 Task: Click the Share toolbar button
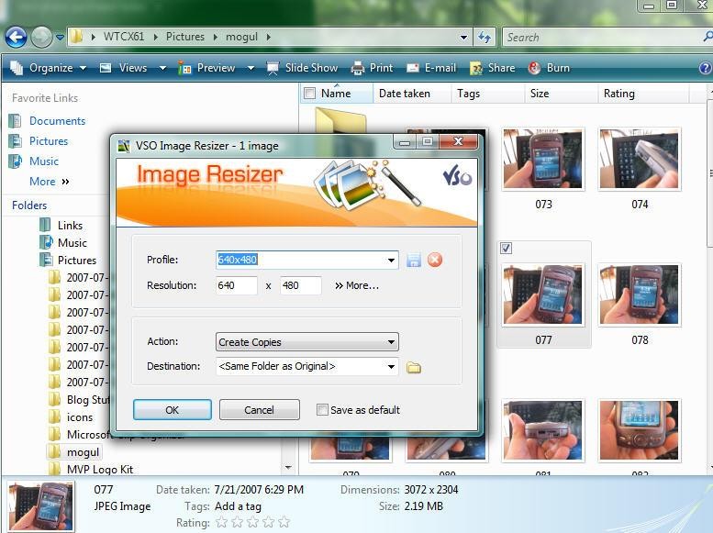[x=493, y=68]
